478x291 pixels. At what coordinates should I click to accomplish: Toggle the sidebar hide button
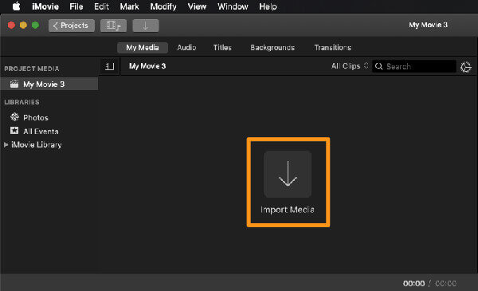109,66
